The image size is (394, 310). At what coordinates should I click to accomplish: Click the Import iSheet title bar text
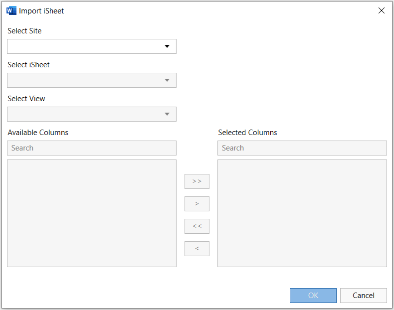[x=41, y=11]
